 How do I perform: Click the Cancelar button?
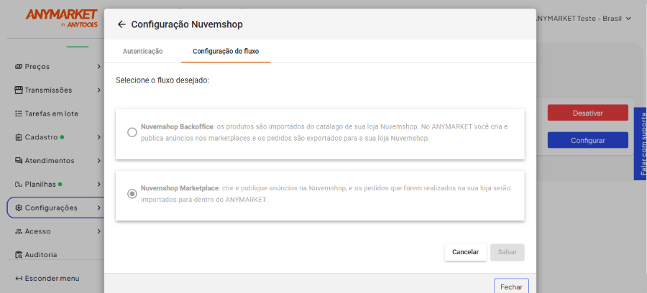(x=465, y=252)
